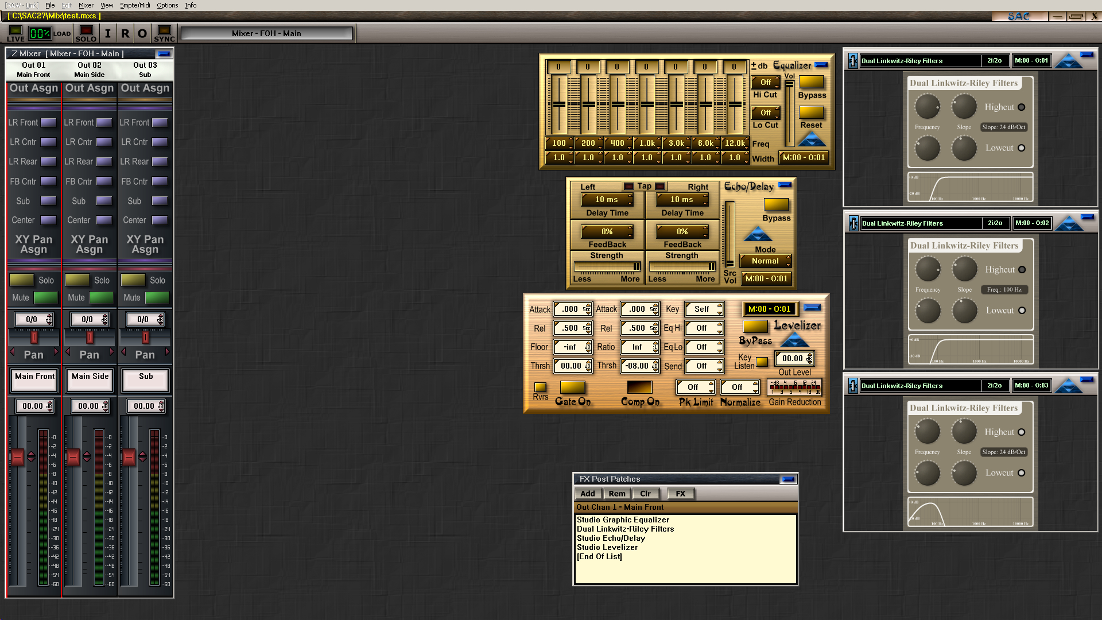
Task: Click the Main Front channel fader handle
Action: (x=17, y=457)
